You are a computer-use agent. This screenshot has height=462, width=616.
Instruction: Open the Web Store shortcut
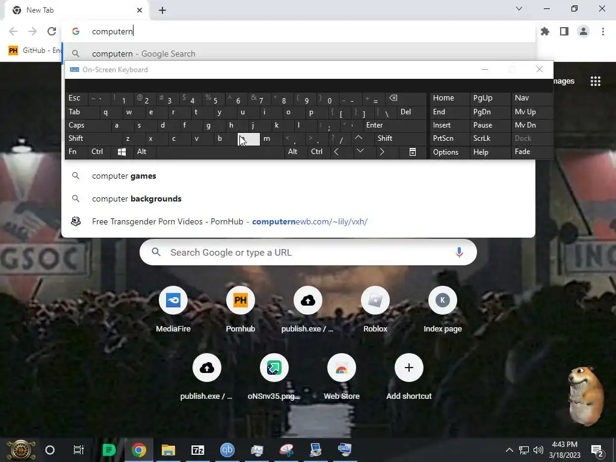pos(342,377)
